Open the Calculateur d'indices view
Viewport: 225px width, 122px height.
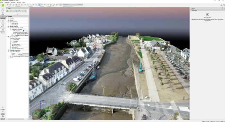(x=3, y=31)
